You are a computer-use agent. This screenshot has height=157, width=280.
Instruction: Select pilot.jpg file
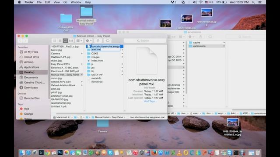click(x=56, y=89)
